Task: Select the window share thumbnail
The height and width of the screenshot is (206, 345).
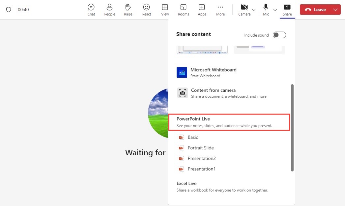Action: pos(259,50)
